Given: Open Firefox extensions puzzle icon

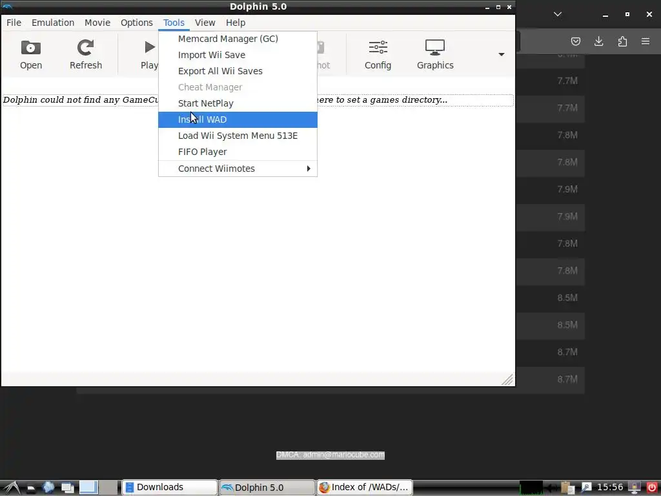Looking at the screenshot, I should click(622, 41).
